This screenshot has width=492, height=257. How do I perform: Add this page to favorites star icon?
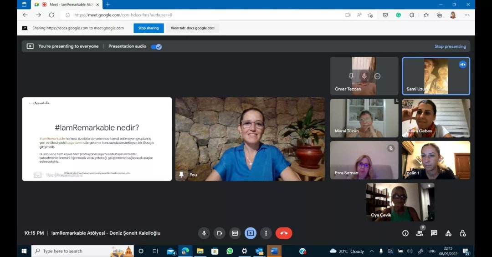point(370,15)
